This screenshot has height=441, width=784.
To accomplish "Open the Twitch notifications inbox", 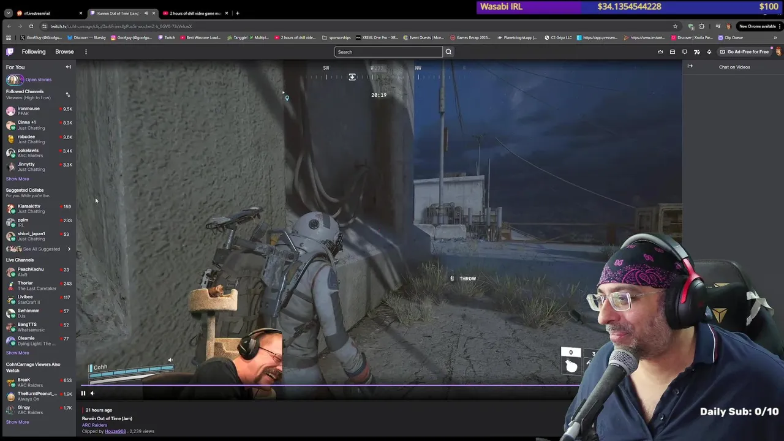I will click(673, 52).
